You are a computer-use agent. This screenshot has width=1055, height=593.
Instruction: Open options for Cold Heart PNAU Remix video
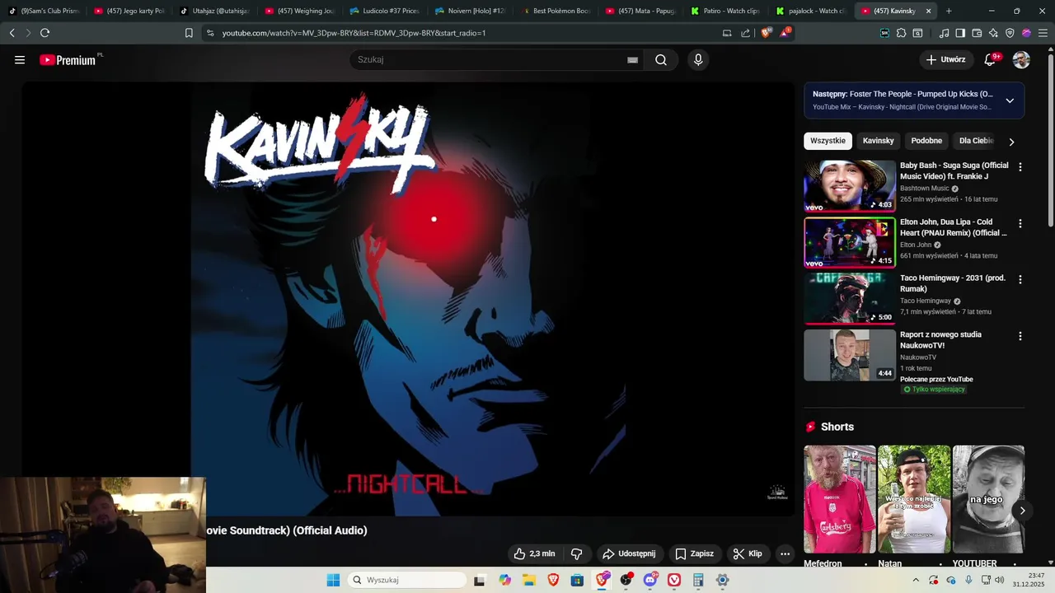pyautogui.click(x=1020, y=223)
